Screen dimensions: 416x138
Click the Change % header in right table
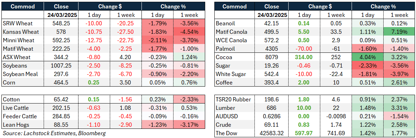[383, 7]
